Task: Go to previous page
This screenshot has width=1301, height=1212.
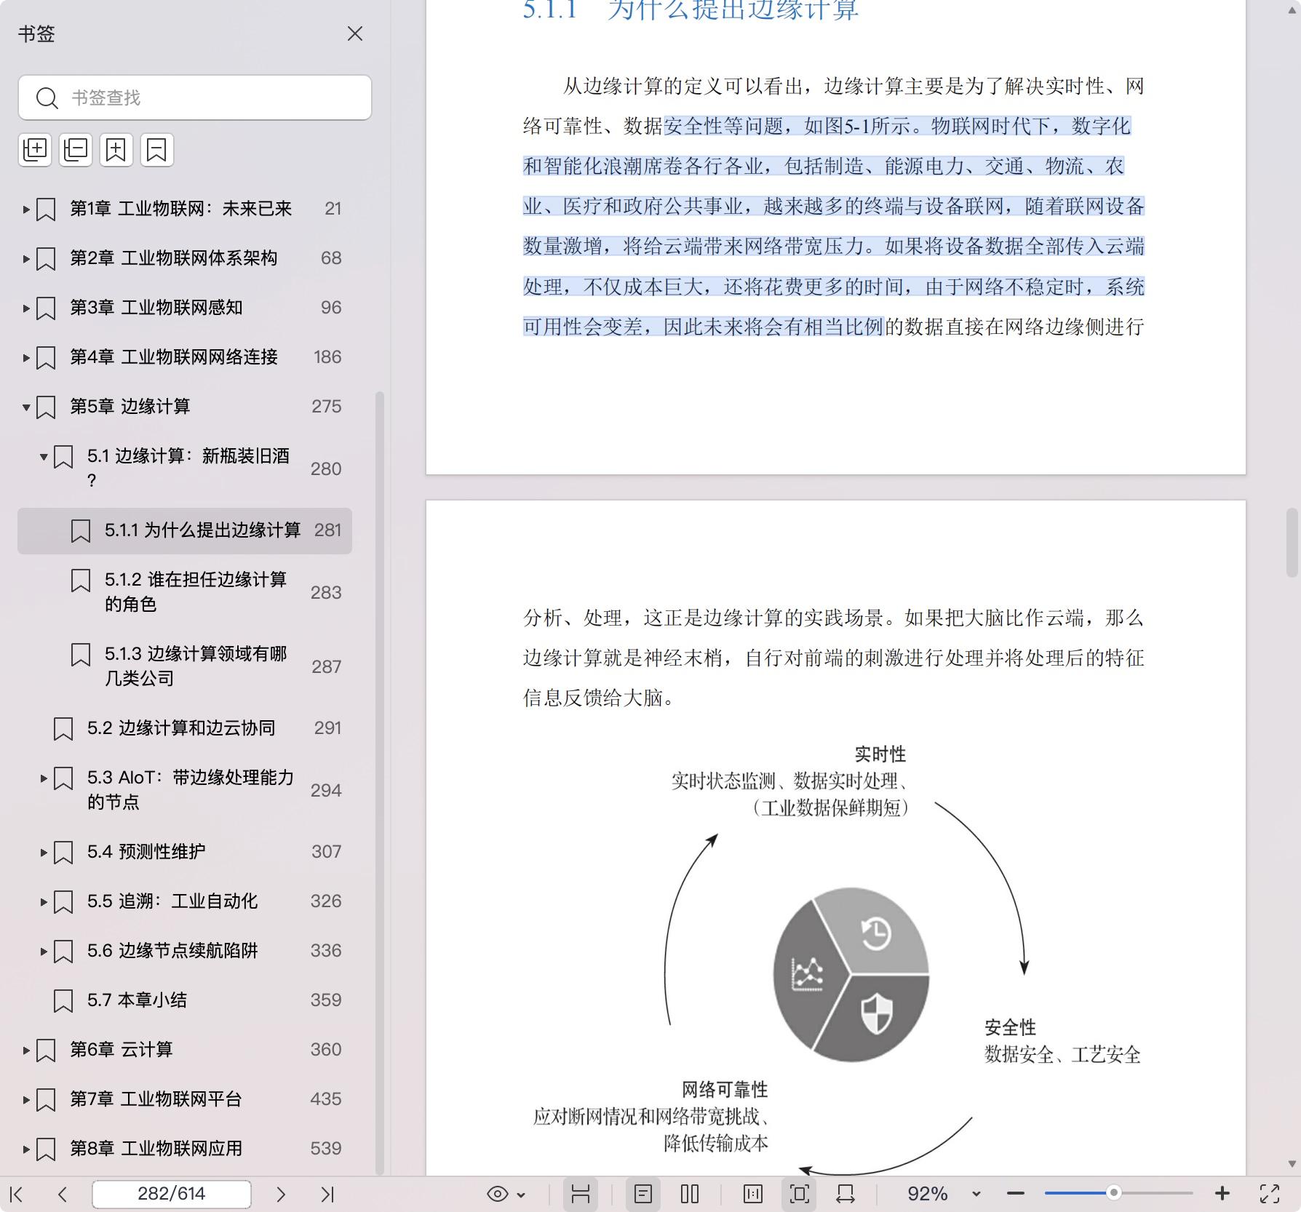Action: [63, 1195]
